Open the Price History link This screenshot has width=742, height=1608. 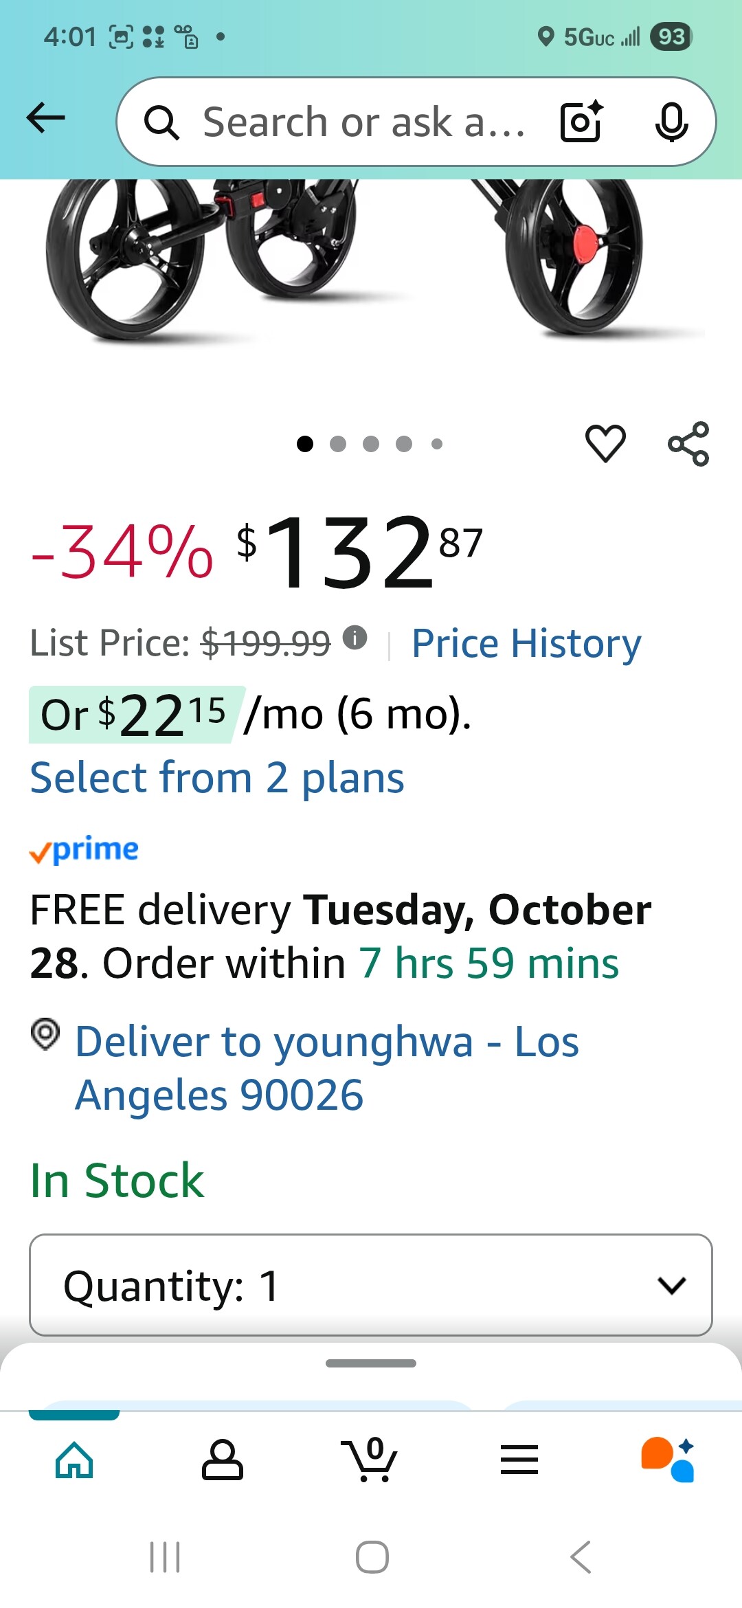pyautogui.click(x=526, y=644)
